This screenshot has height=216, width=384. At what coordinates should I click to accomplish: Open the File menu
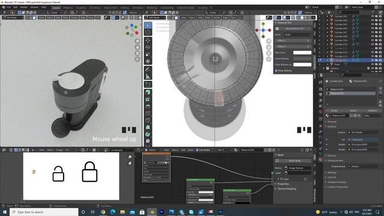(x=9, y=7)
